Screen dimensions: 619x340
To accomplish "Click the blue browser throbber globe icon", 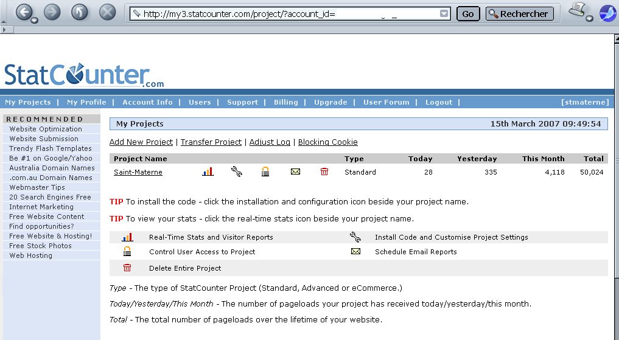I will point(607,13).
